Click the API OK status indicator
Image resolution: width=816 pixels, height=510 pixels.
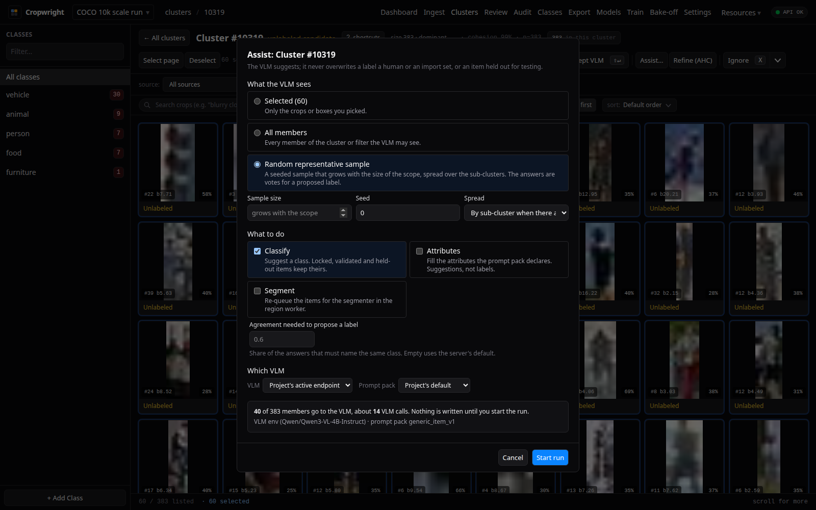[789, 12]
